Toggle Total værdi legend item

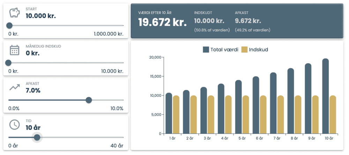[224, 50]
